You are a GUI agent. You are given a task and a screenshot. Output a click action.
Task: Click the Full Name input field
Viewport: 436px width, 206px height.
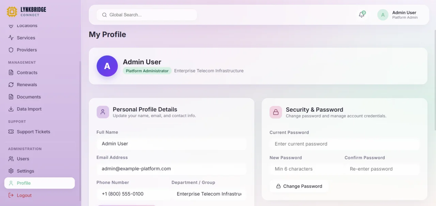pos(171,144)
